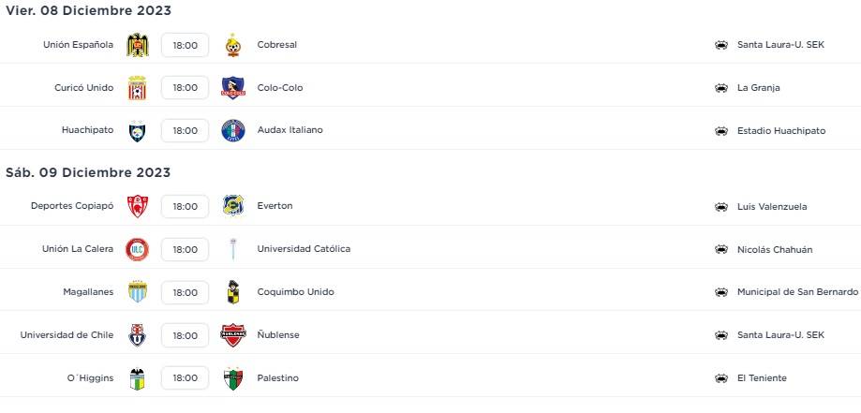Select the Colo-Colo crest icon
This screenshot has width=861, height=413.
coord(232,88)
